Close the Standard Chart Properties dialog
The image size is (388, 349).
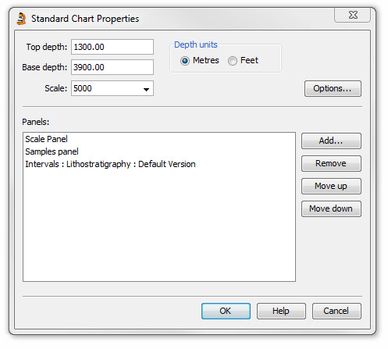point(353,15)
